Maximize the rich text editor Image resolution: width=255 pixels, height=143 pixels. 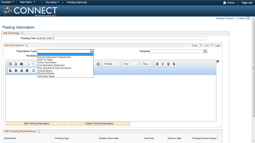(x=10, y=64)
